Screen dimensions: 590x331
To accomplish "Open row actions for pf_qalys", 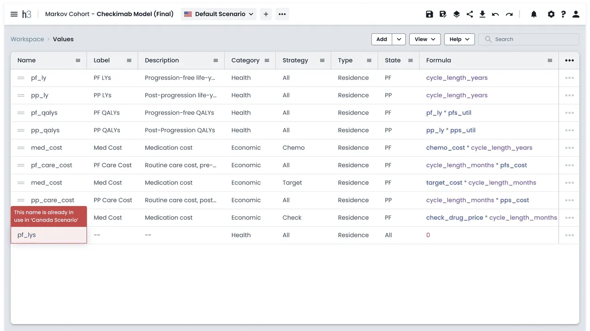I will (x=569, y=113).
